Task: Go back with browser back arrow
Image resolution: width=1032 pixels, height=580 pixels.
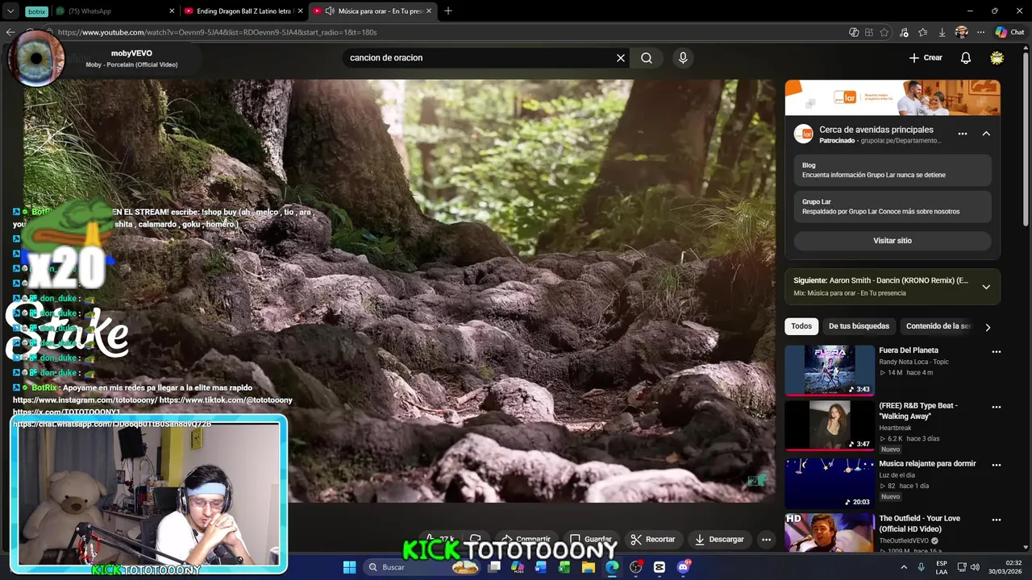Action: coord(10,32)
